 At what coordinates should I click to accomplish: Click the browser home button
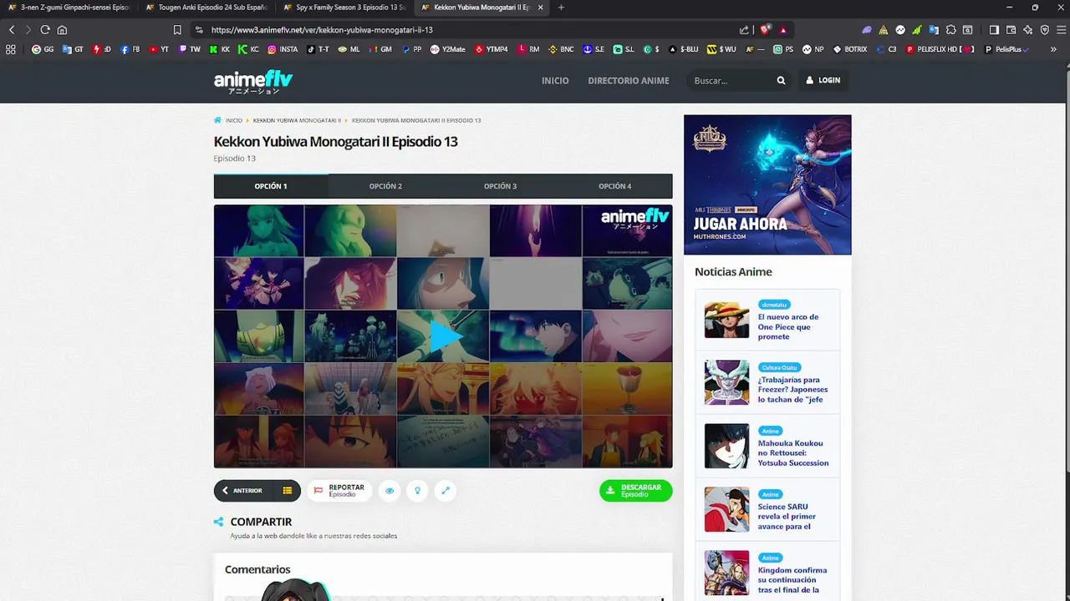[x=62, y=30]
